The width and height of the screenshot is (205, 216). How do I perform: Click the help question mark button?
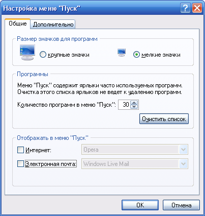point(185,8)
